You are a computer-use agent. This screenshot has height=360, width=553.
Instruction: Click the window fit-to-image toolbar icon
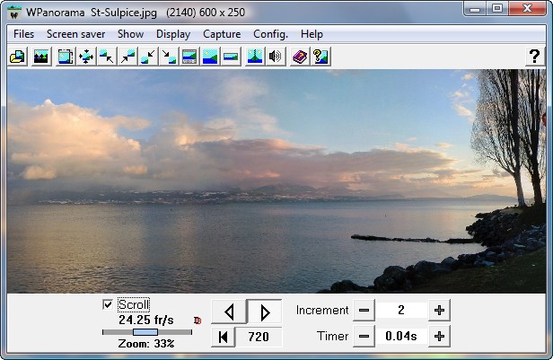point(66,57)
